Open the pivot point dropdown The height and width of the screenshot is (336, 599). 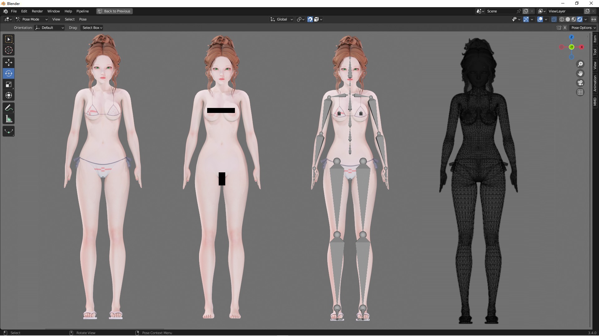tap(301, 19)
